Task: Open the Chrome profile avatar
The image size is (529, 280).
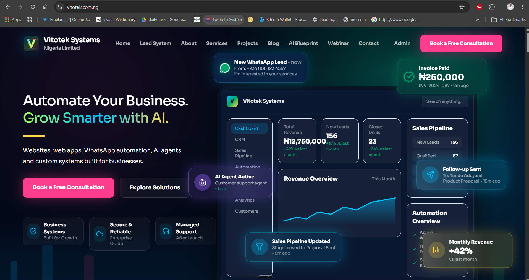Action: (x=510, y=7)
